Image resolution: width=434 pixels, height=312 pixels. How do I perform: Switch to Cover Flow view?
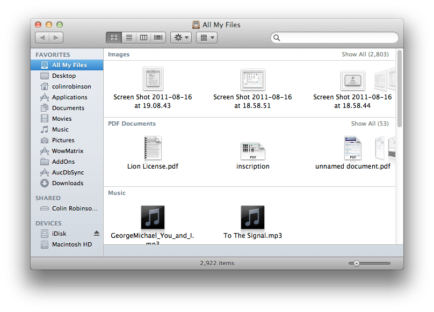pos(157,37)
